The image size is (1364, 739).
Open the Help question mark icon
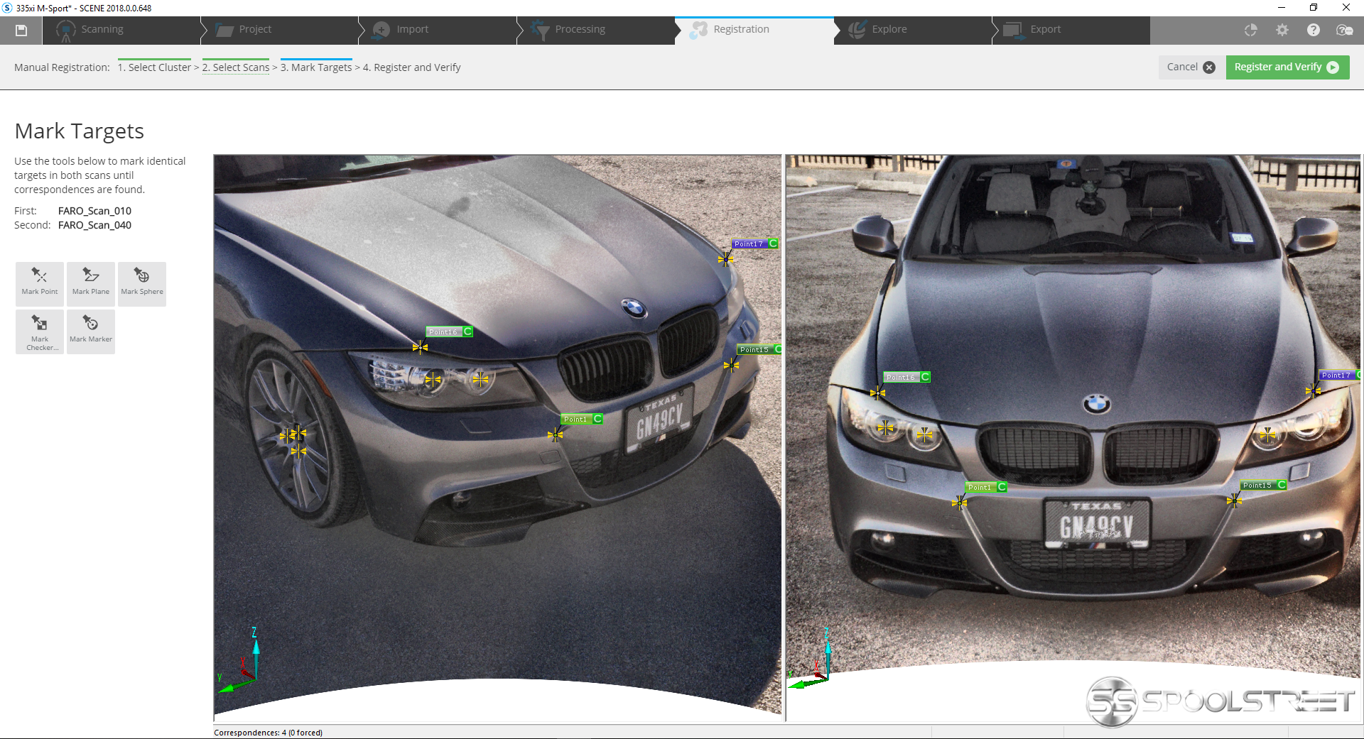point(1313,30)
